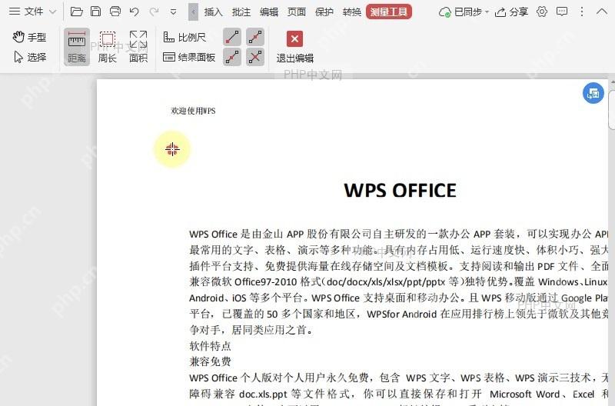
Task: Toggle the bottom-right snap intersection icon
Action: 255,57
